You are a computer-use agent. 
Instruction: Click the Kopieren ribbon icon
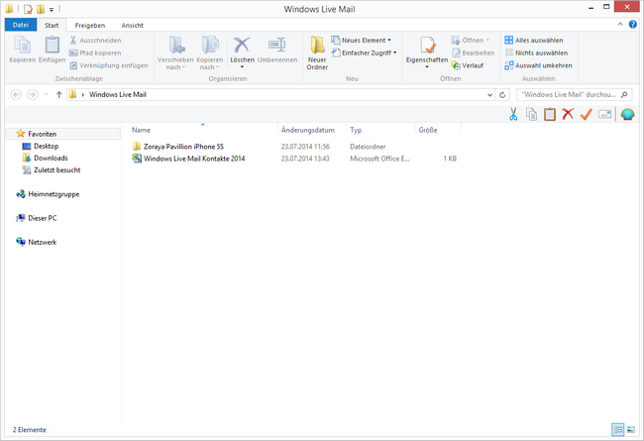[22, 46]
